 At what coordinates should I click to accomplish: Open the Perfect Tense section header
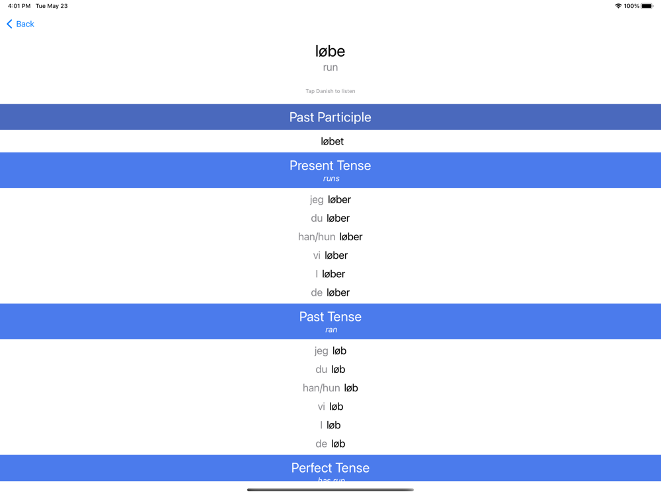point(330,468)
